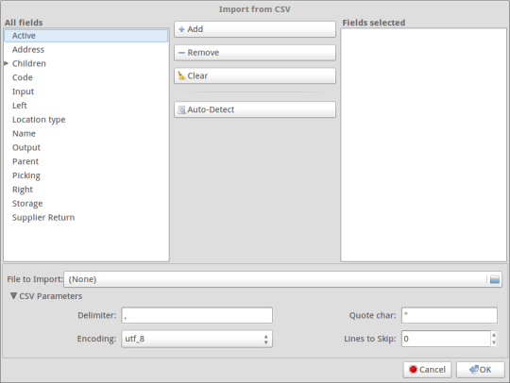Increase Lines to Skip value
Screen dimensions: 510x383
(494, 335)
